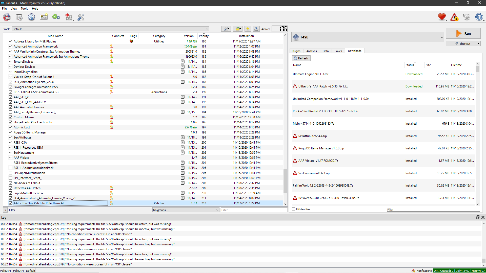This screenshot has height=273, width=486.
Task: Open the Nexus network globe icon
Action: pos(31,17)
